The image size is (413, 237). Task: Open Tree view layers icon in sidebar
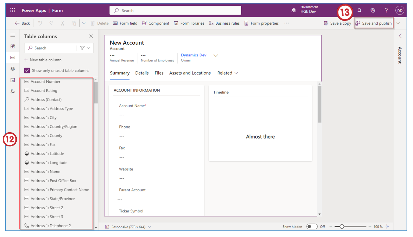tap(13, 69)
